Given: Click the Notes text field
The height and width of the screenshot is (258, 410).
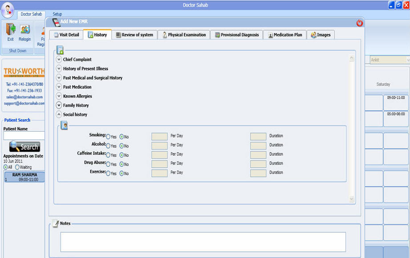Looking at the screenshot, I should (x=203, y=242).
